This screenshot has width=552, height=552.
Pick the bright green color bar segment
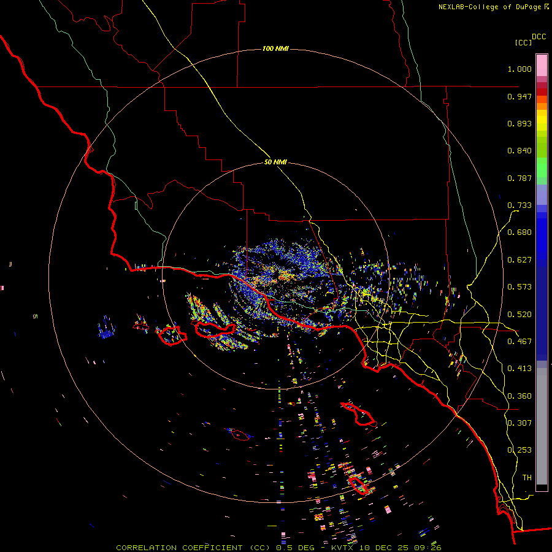click(x=542, y=167)
